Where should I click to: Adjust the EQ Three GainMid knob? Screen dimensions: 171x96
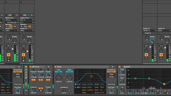[41, 74]
